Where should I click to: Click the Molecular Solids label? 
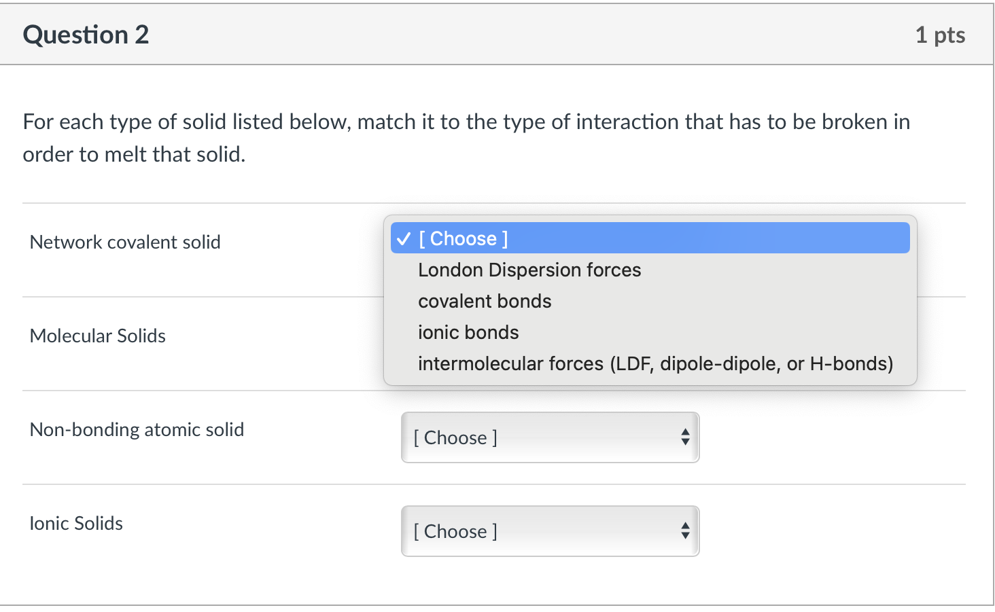tap(98, 336)
